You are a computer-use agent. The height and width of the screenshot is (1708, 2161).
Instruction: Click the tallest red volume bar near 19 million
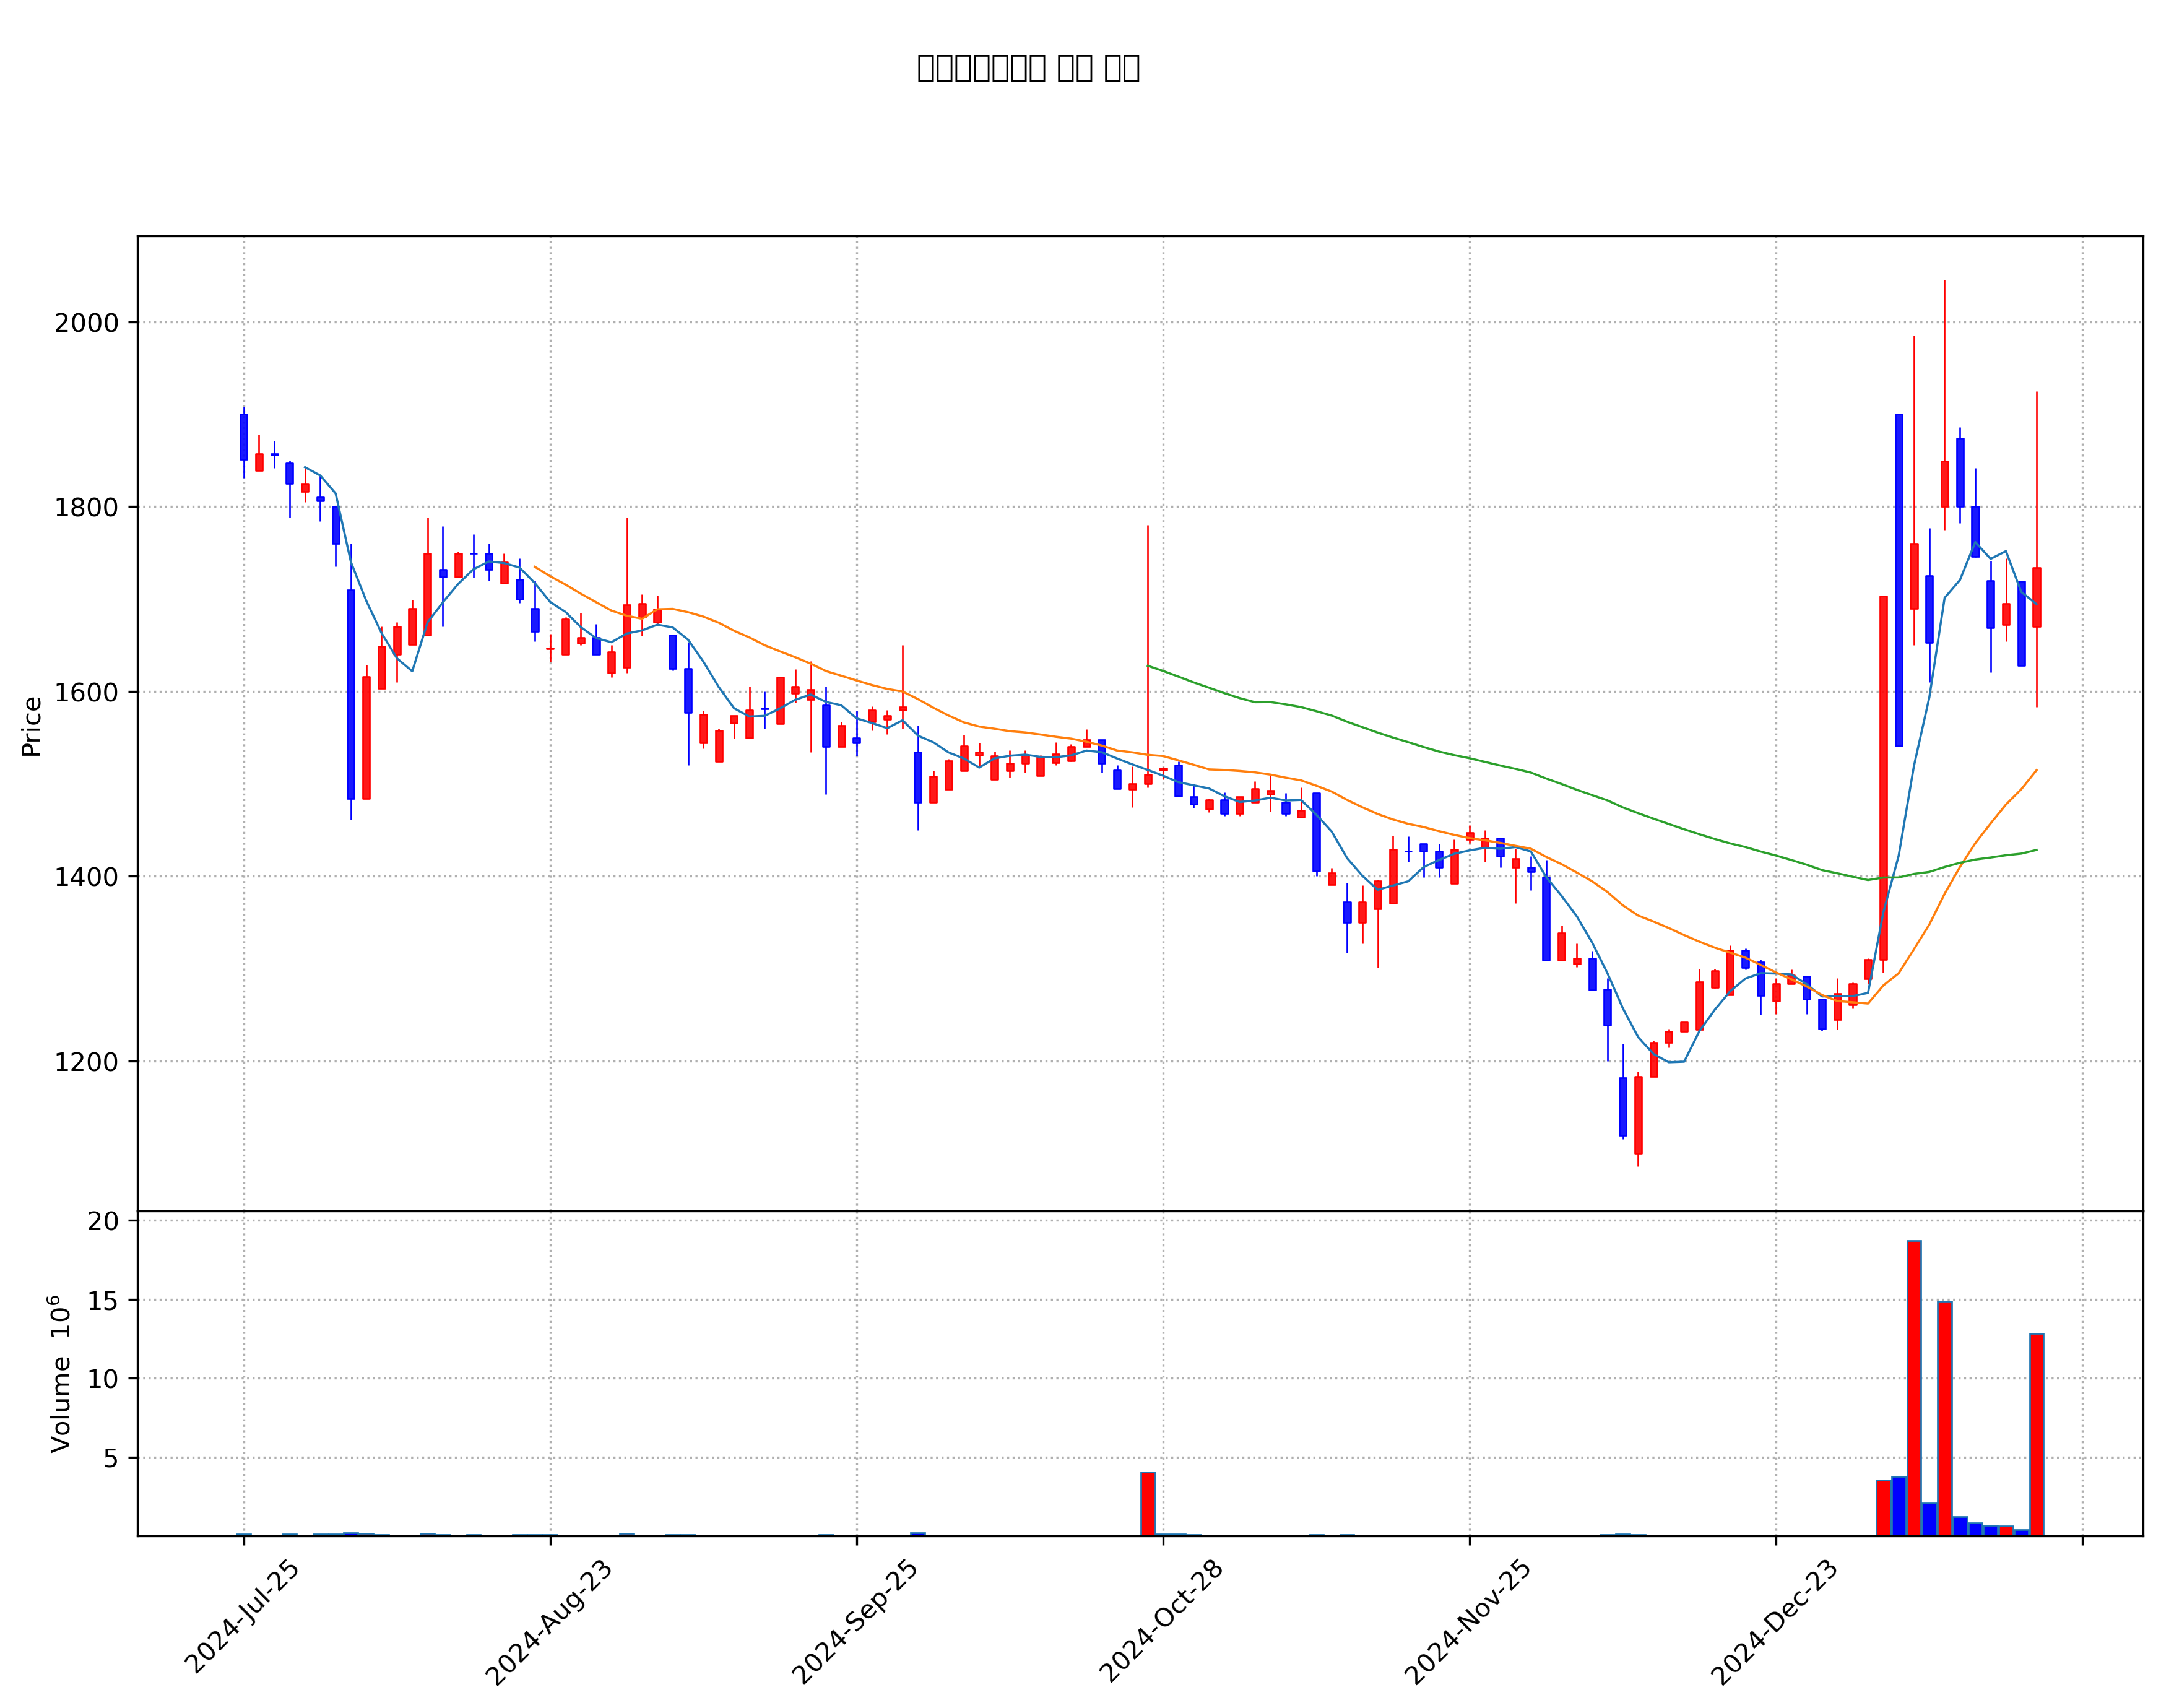(x=1913, y=1388)
